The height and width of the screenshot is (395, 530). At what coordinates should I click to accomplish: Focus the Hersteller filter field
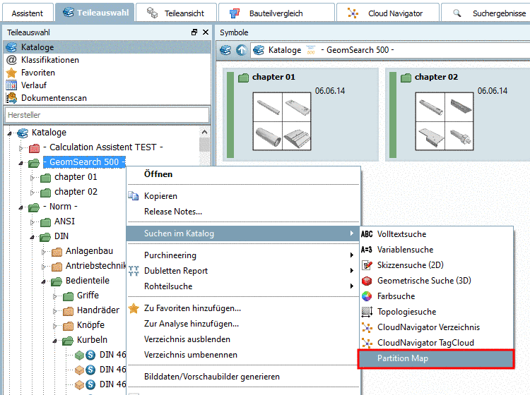point(107,115)
